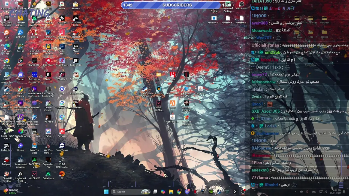Screen dimensions: 349x196
Task: Expand hidden system tray icons
Action: (295, 192)
